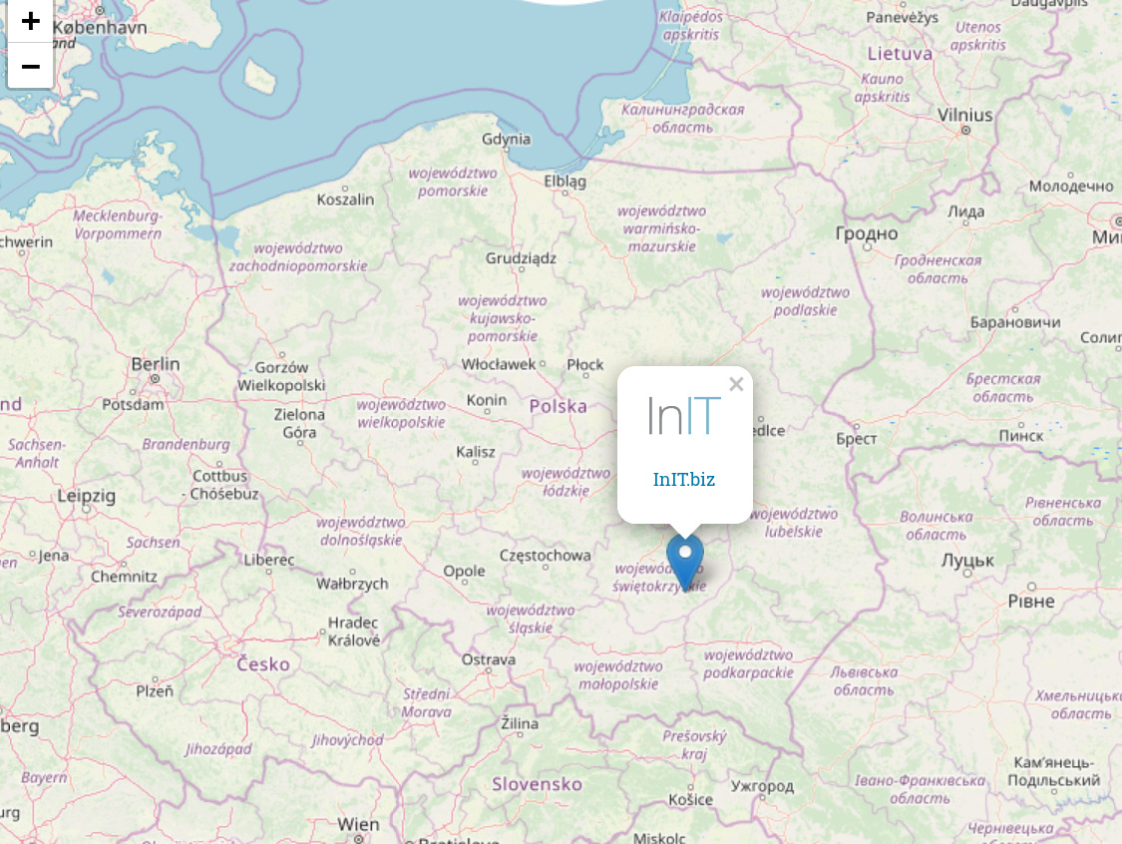The height and width of the screenshot is (844, 1122).
Task: Click the Ostrava city label
Action: tap(488, 659)
